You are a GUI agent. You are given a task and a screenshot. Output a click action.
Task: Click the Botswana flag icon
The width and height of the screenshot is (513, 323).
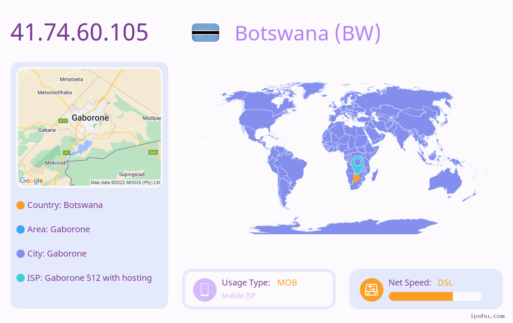point(206,33)
